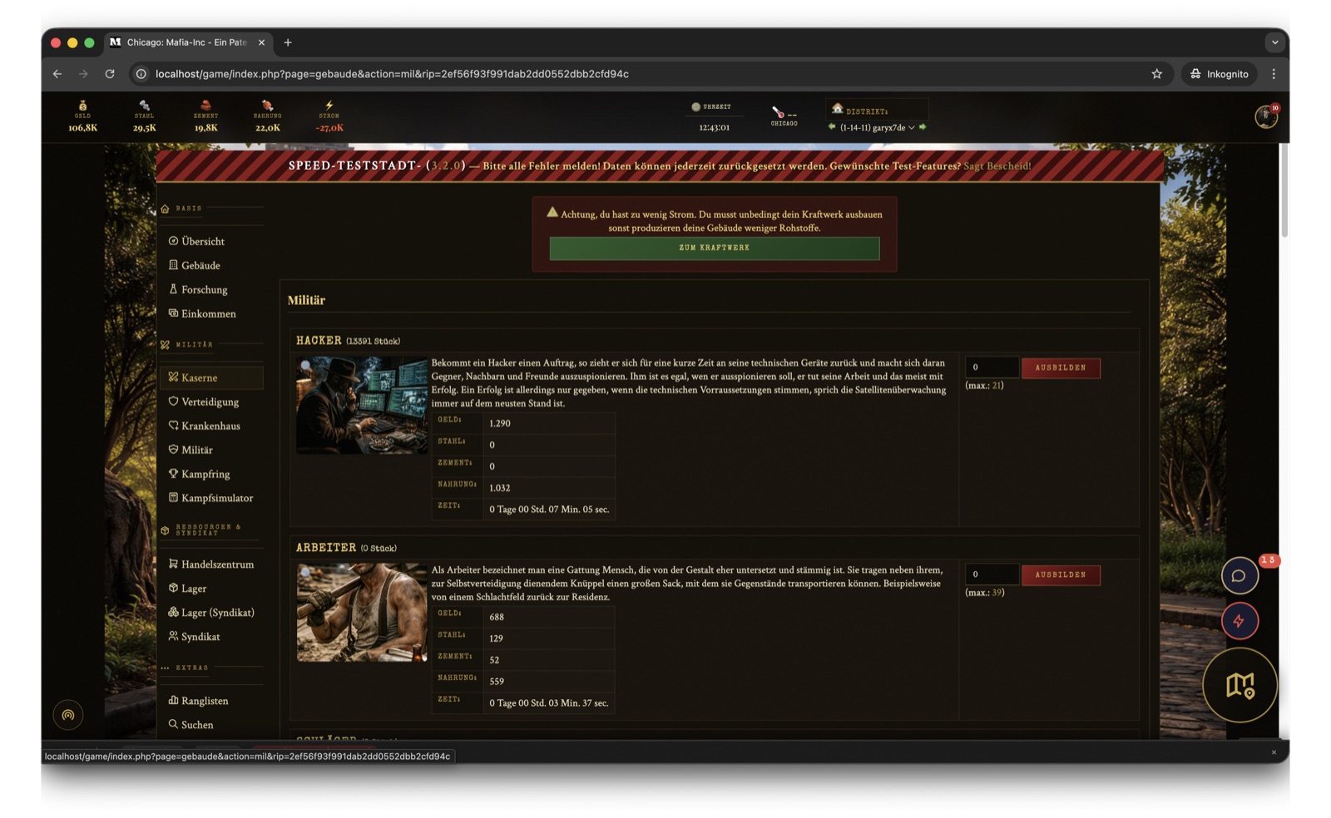Click the Suchen magnifier icon
The image size is (1331, 818).
(x=173, y=724)
